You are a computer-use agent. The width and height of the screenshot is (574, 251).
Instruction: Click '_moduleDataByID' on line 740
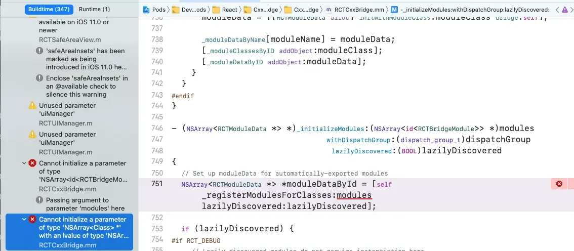234,62
